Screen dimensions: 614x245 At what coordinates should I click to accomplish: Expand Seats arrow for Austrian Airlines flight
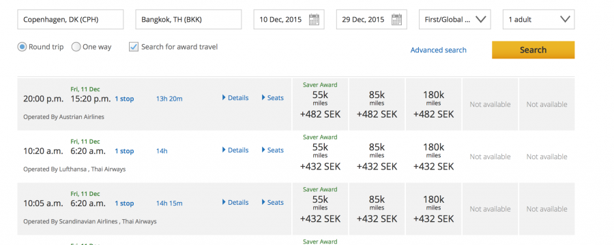pyautogui.click(x=272, y=98)
